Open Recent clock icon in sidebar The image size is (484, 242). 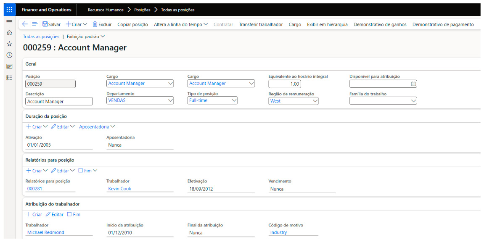[9, 55]
